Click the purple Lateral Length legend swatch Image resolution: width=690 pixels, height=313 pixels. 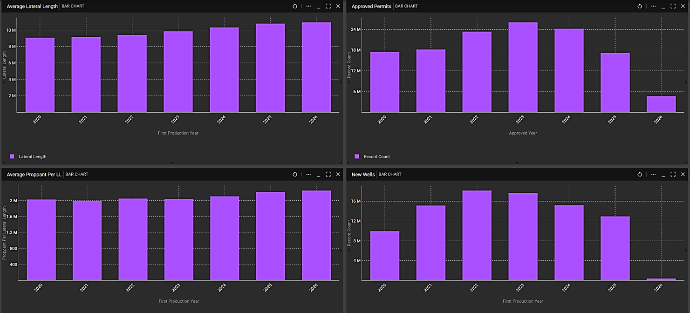pos(12,156)
